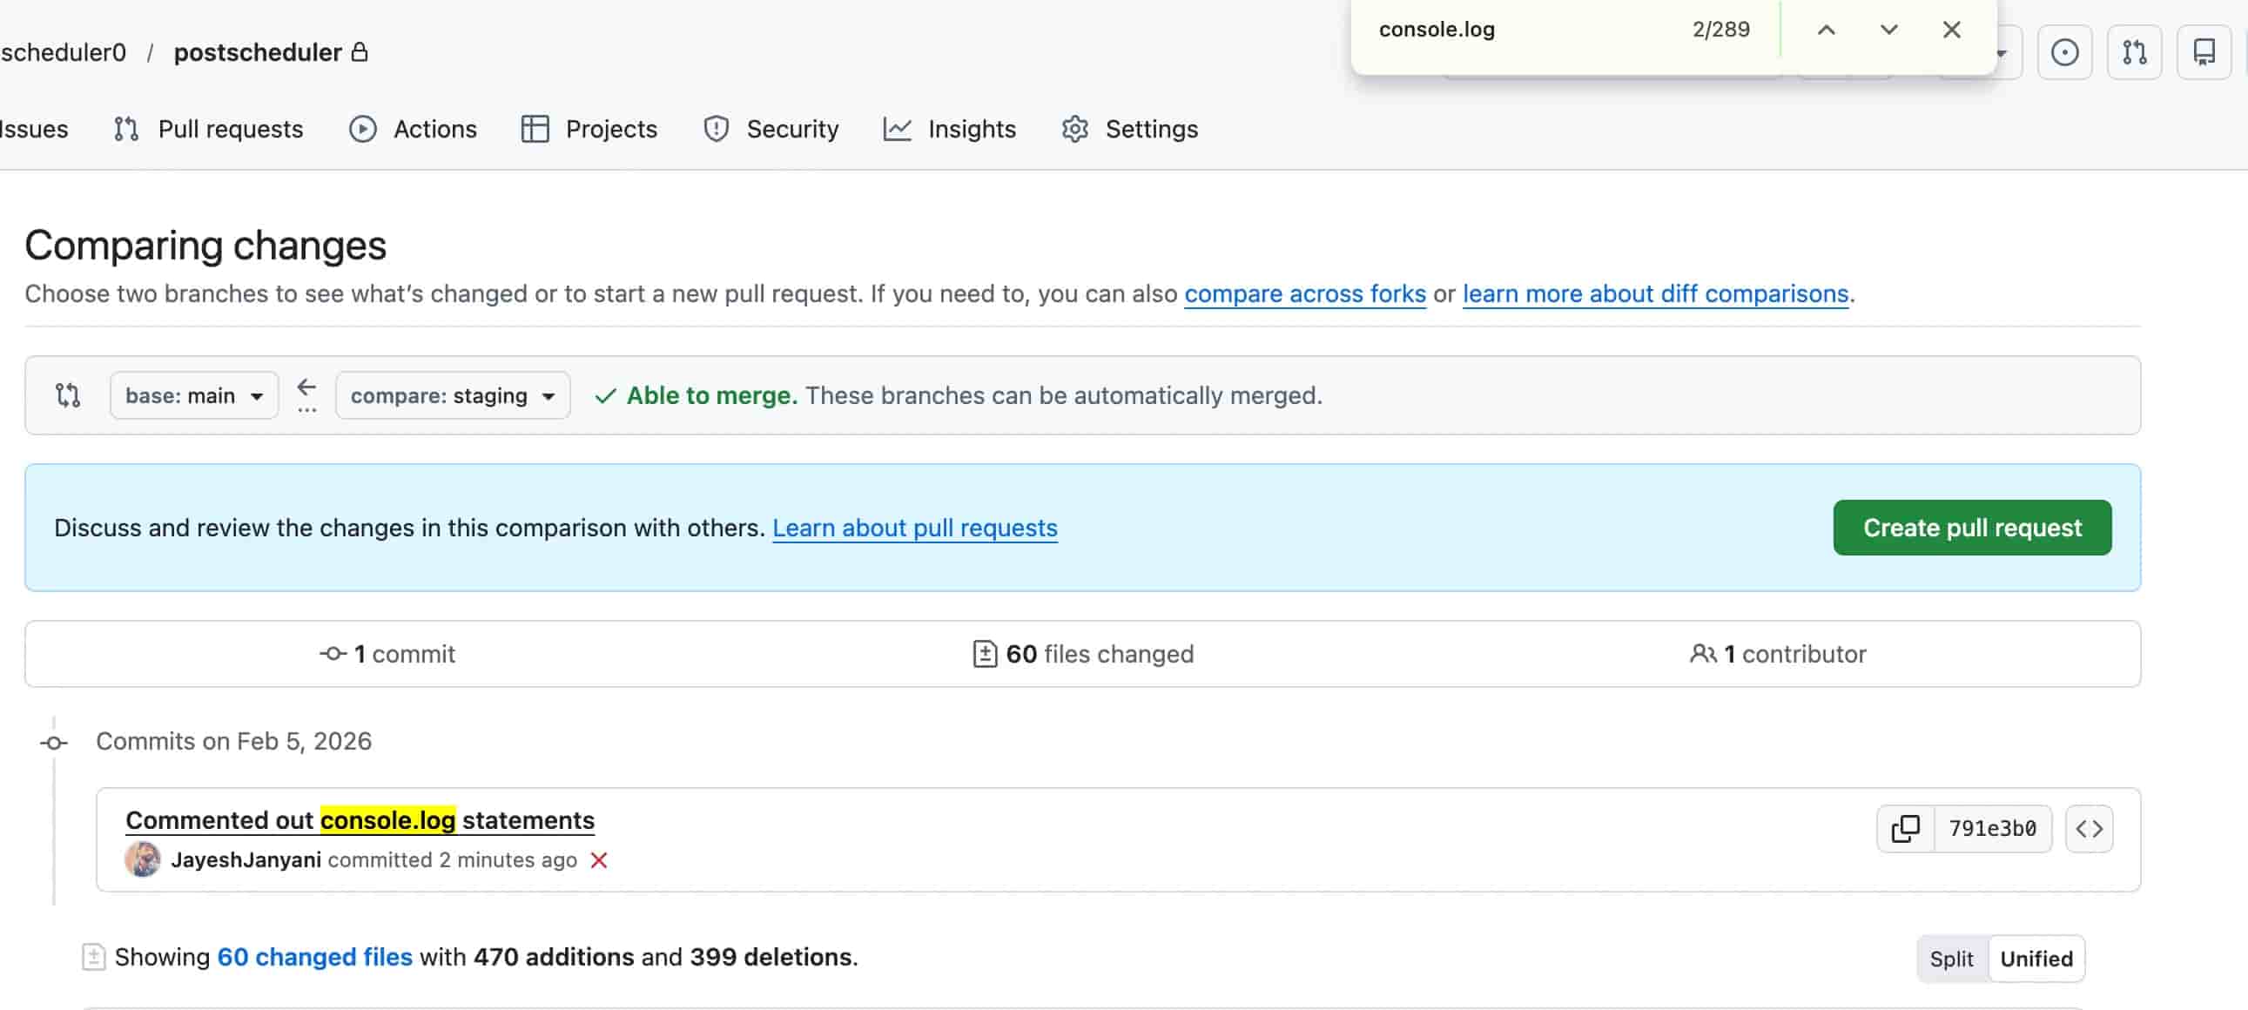Swap base and compare branches icon
The height and width of the screenshot is (1010, 2248).
coord(68,395)
